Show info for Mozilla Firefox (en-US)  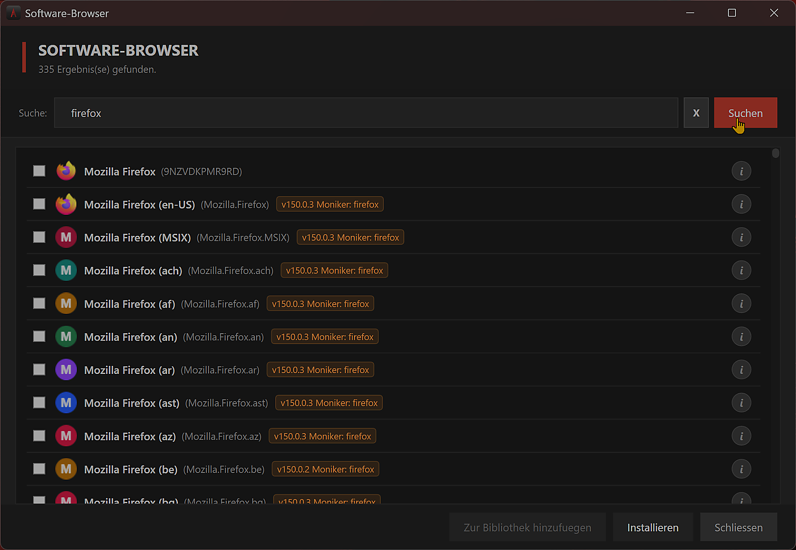(741, 204)
